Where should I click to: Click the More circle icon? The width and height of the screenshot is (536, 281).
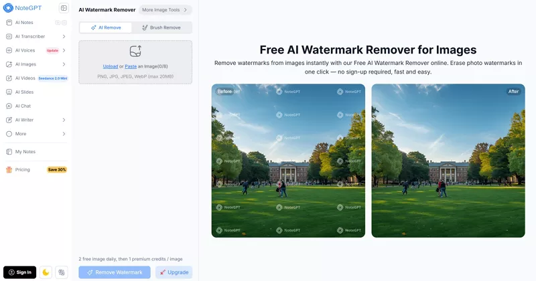[x=9, y=134]
